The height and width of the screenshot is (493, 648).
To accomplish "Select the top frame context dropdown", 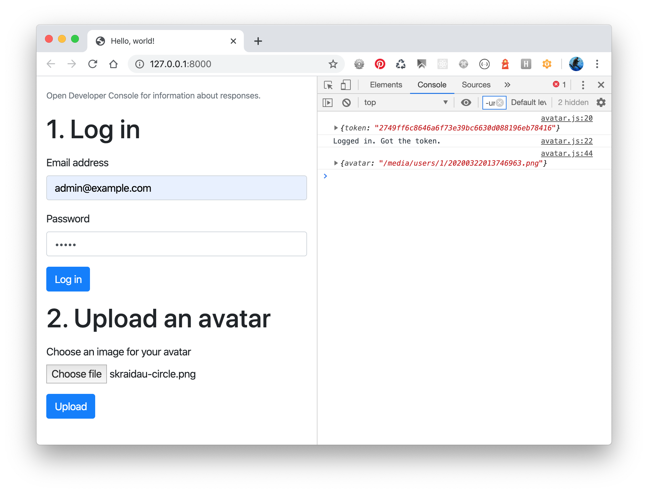I will tap(406, 102).
